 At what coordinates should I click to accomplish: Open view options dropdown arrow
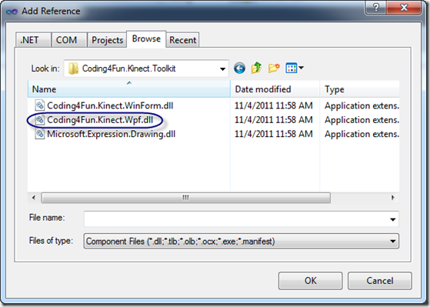tap(301, 68)
